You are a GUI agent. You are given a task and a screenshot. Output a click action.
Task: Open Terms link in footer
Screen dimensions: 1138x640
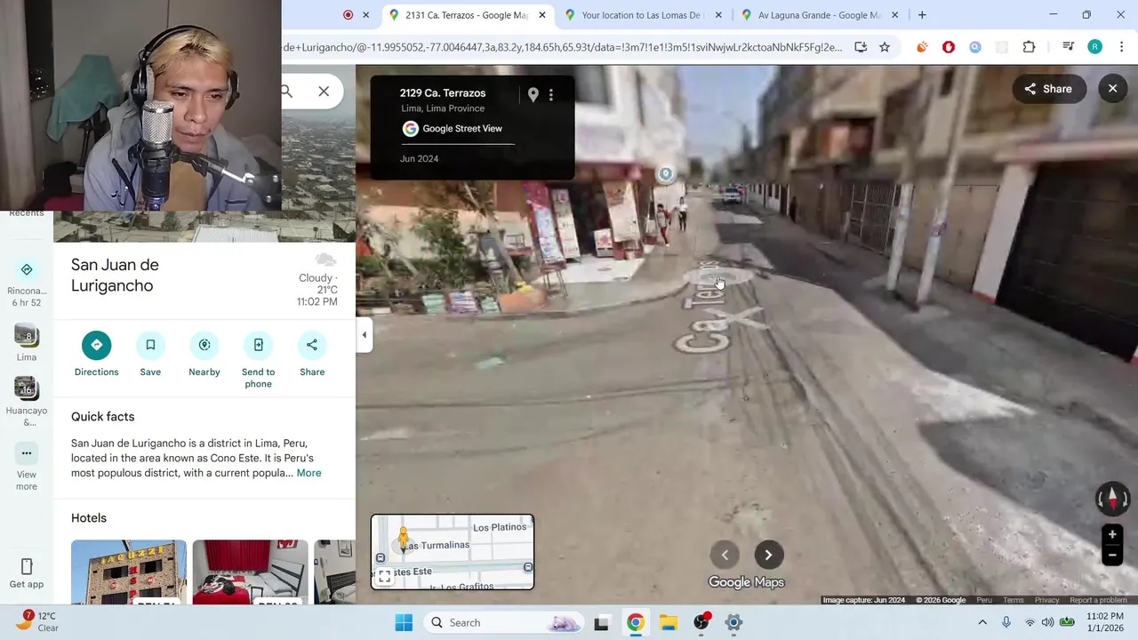tap(1014, 600)
